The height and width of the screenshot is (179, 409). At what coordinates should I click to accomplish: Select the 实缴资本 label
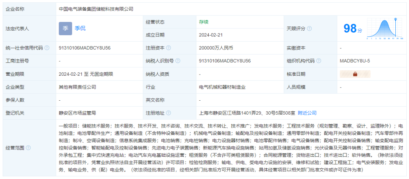point(296,48)
